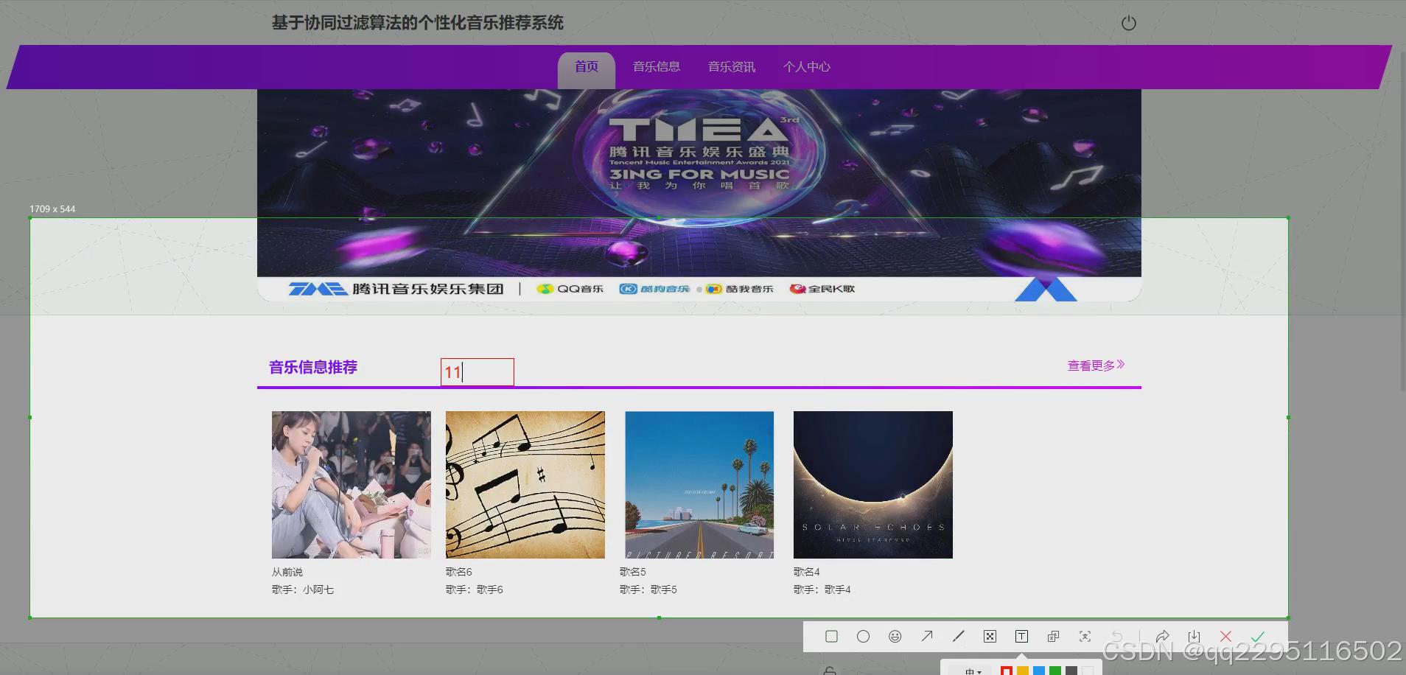This screenshot has height=675, width=1406.
Task: Click the singer label 歌手：歌手5
Action: pyautogui.click(x=648, y=590)
